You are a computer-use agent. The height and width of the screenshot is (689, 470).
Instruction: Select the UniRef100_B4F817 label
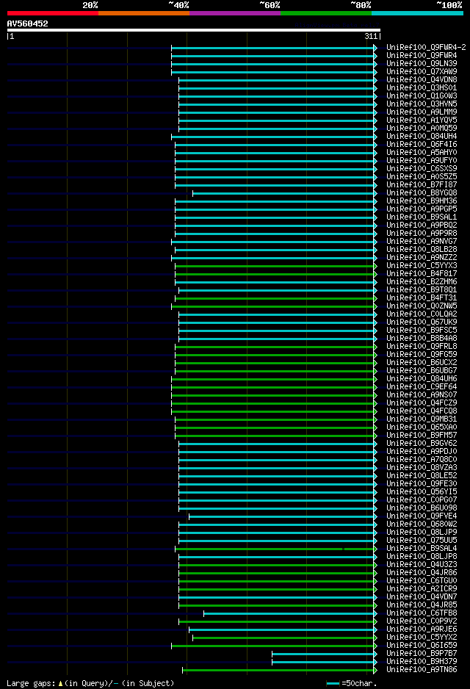pyautogui.click(x=422, y=274)
